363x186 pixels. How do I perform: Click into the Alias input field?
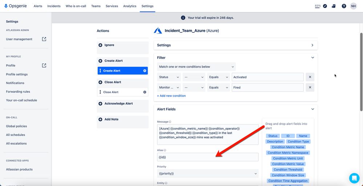(207, 157)
